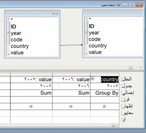Select the country field cell in grid
The width and height of the screenshot is (146, 133).
click(x=105, y=79)
